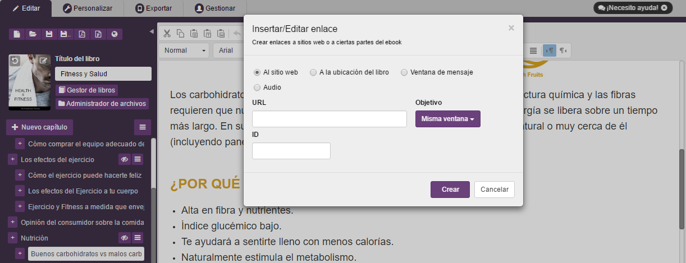Click the new book file icon
The height and width of the screenshot is (263, 686).
(x=17, y=34)
